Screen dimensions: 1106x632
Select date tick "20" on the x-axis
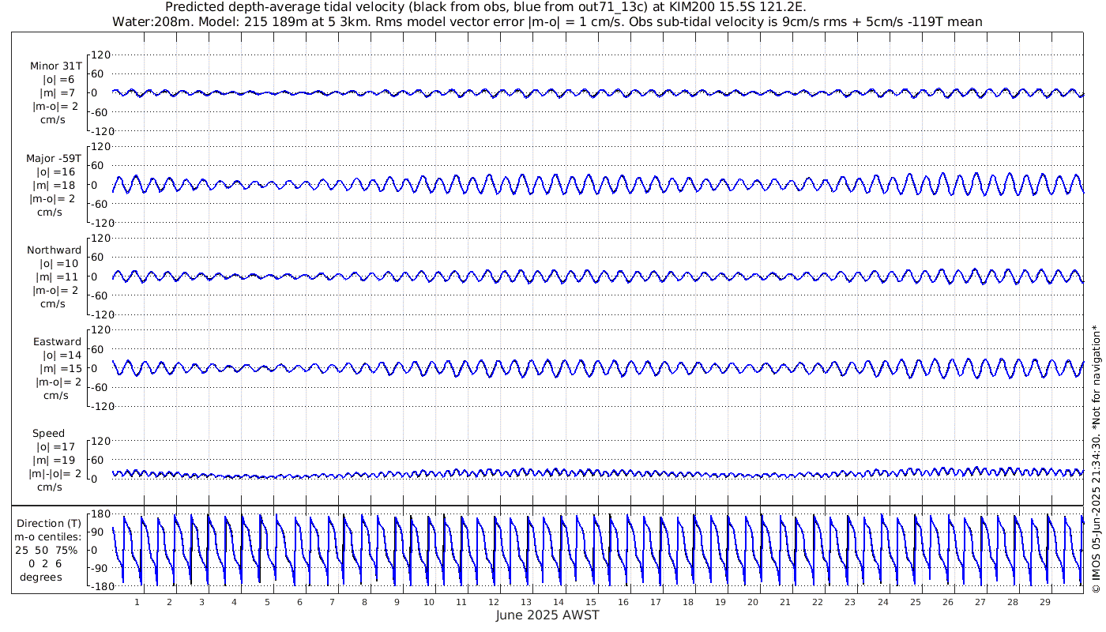753,602
